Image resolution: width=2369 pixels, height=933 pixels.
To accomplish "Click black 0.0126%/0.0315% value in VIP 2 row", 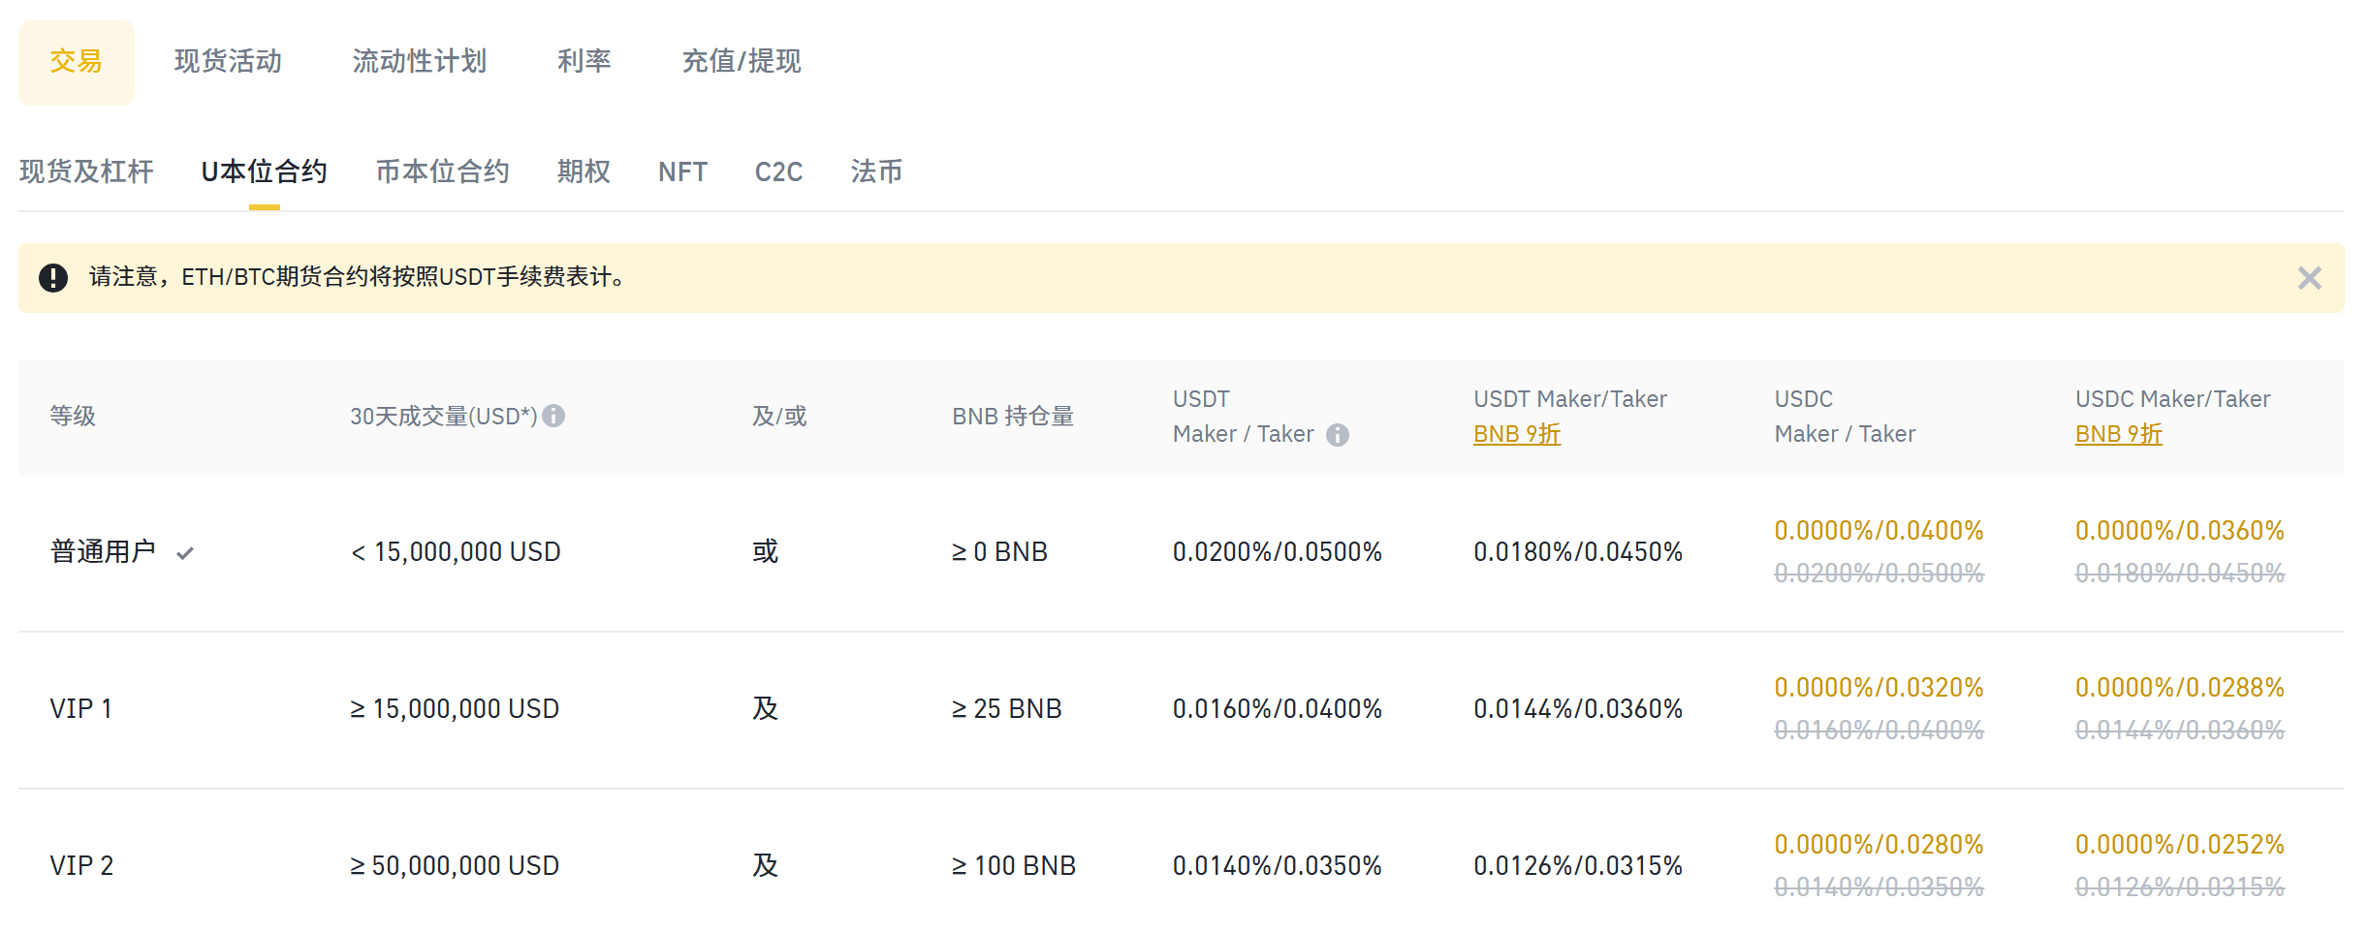I will coord(1578,866).
